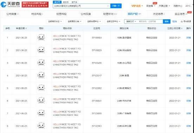Clear the company search box text
The height and width of the screenshot is (133, 194).
(x=108, y=6)
